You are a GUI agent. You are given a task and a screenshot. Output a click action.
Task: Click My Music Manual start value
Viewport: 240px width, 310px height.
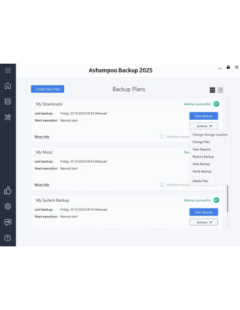tap(69, 168)
